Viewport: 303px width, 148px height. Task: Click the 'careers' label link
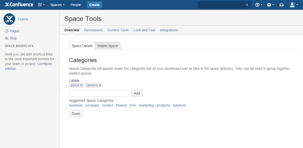[92, 85]
